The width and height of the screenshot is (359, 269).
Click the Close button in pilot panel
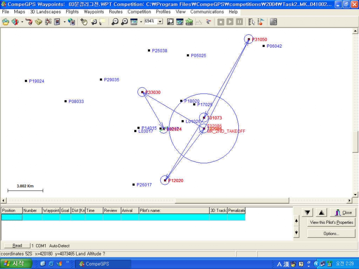point(343,212)
